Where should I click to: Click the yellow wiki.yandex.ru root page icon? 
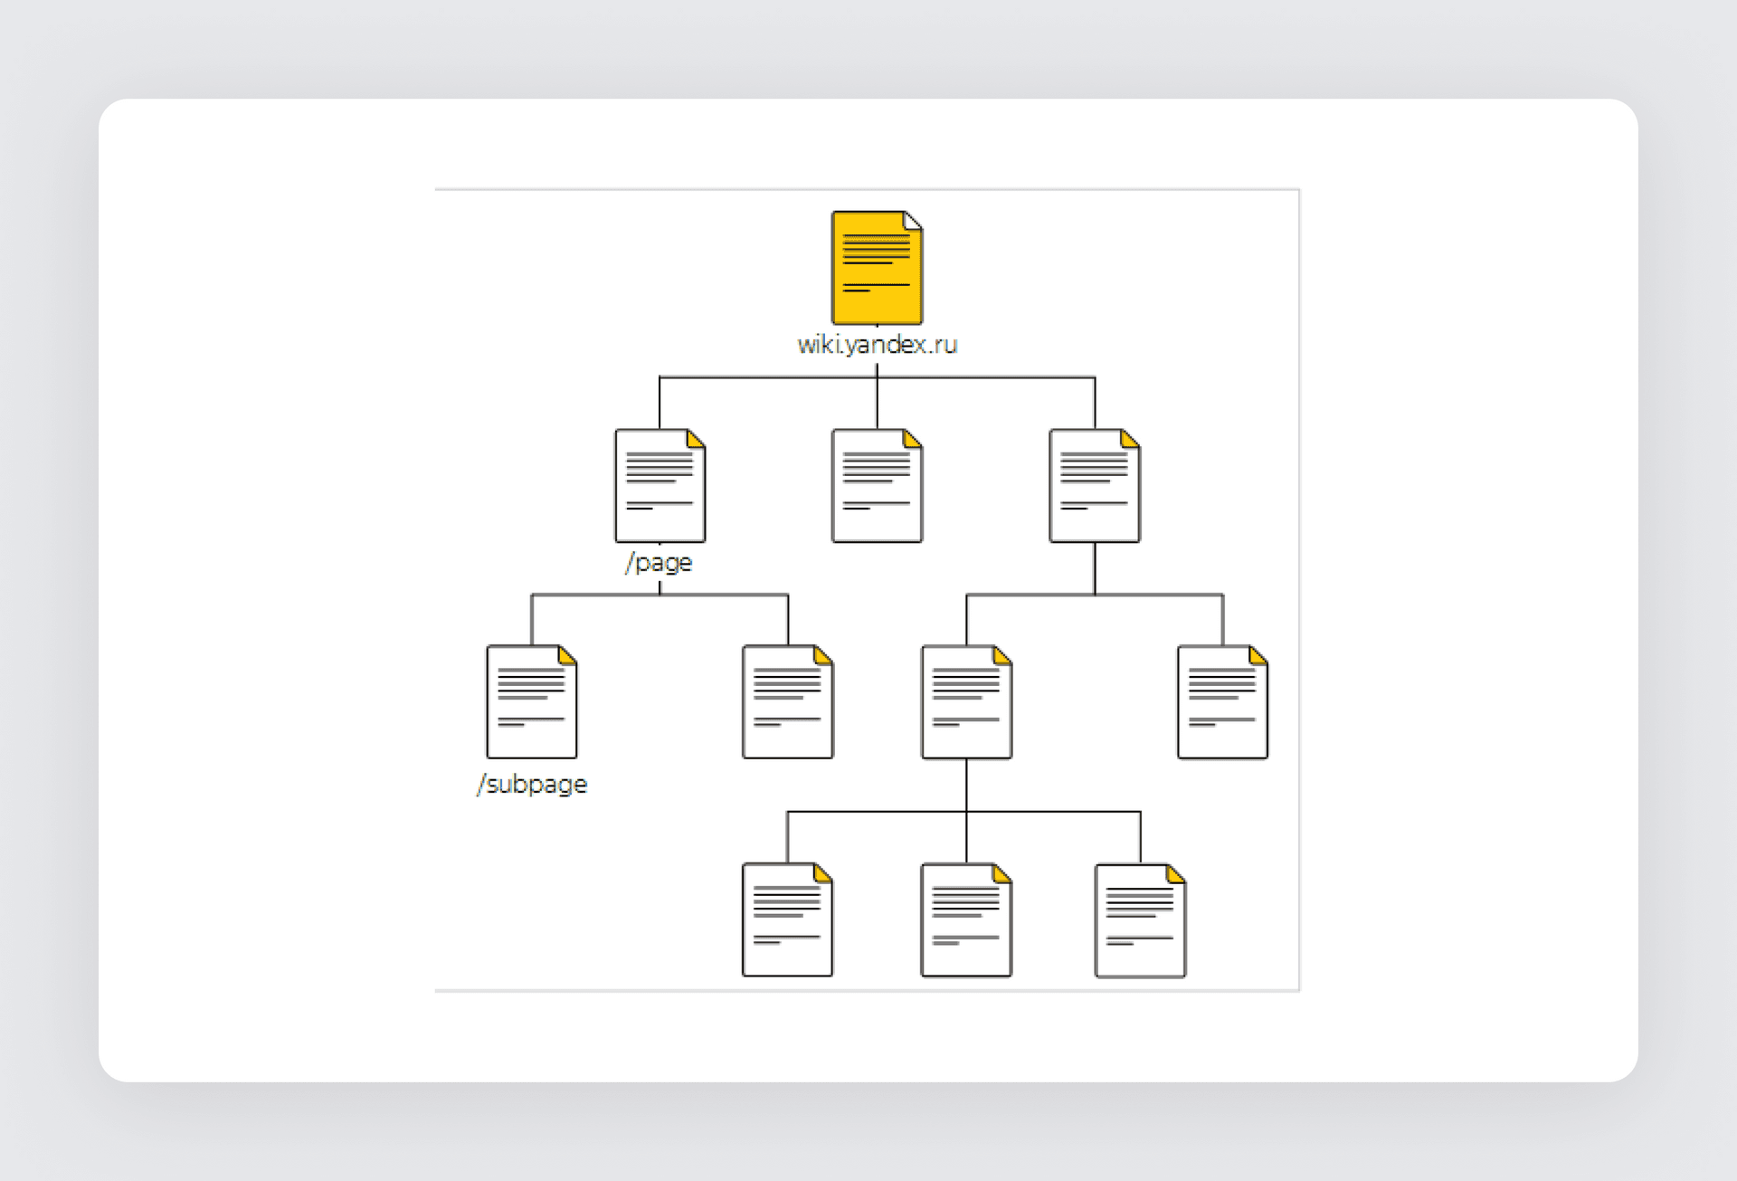click(877, 268)
